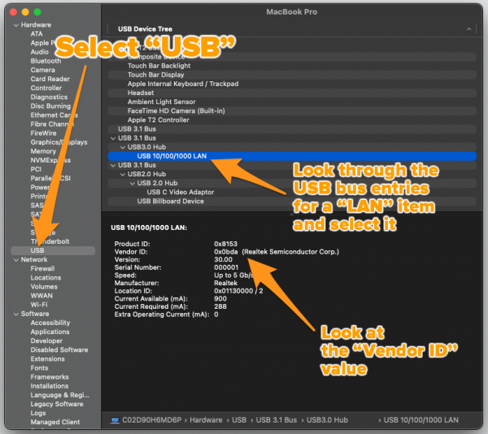488x434 pixels.
Task: Select Firewall under the Network section
Action: [x=42, y=268]
